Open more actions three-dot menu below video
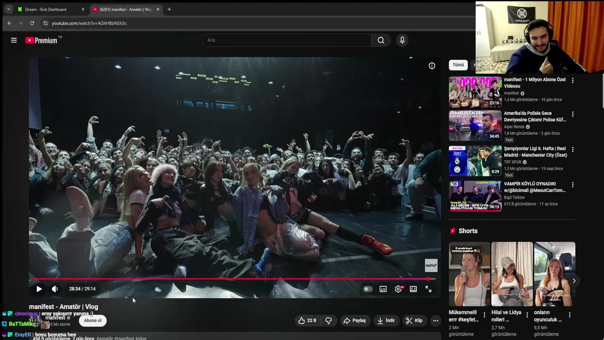 436,320
